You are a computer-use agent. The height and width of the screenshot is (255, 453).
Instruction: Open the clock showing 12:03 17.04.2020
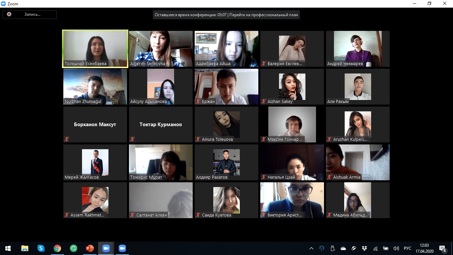tap(424, 248)
